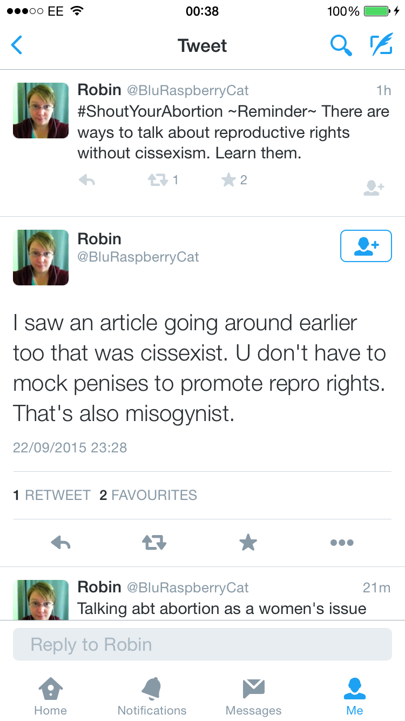Reply to the top ShoutYourAbortion tweet
The width and height of the screenshot is (405, 721).
(87, 181)
